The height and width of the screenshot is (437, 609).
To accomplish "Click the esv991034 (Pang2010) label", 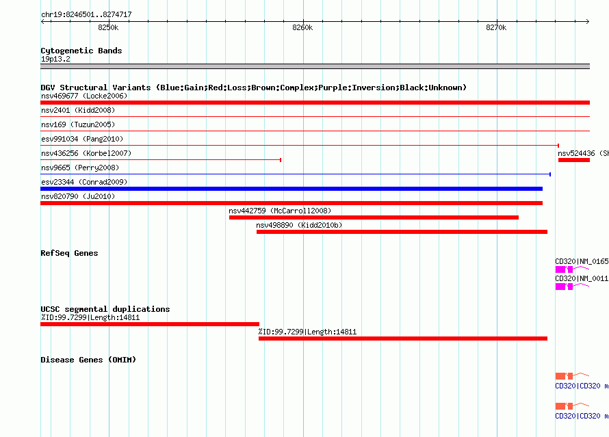I will coord(82,139).
